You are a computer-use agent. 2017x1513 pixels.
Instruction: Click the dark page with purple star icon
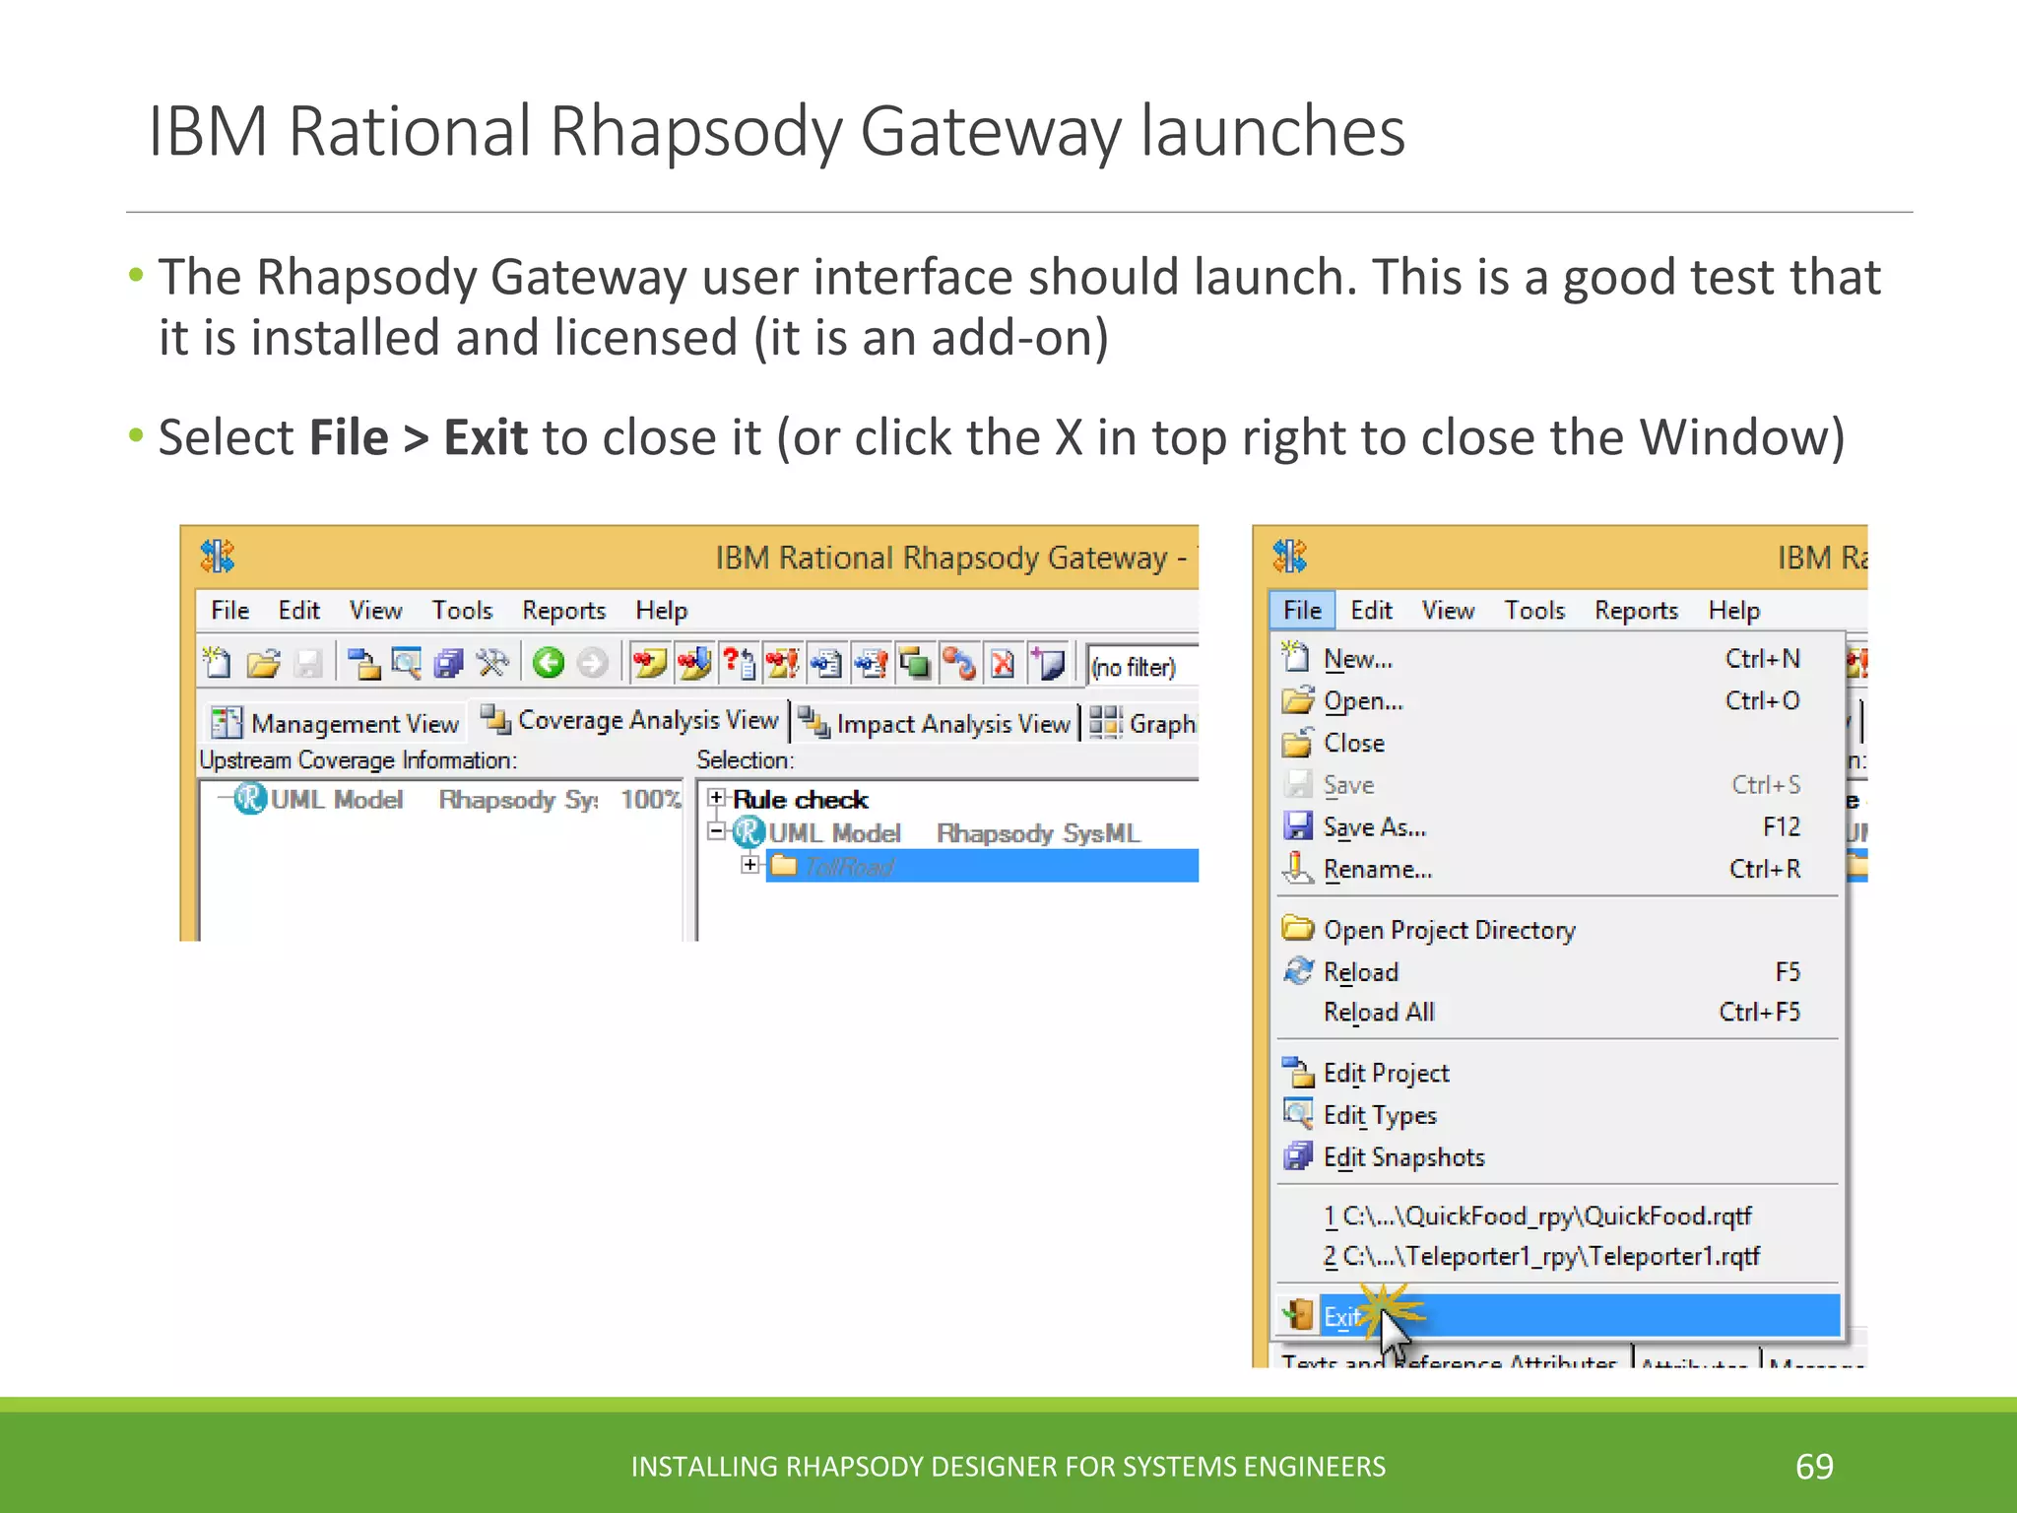coord(1048,664)
